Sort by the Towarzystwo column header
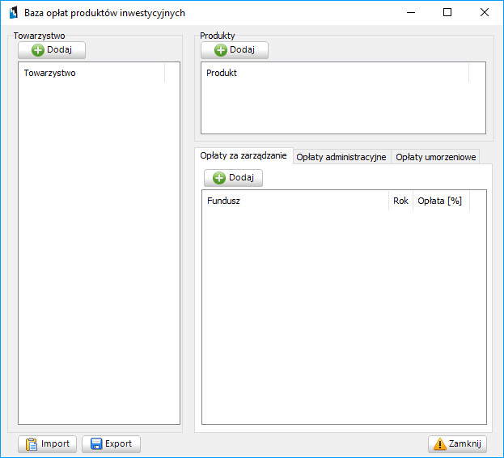The image size is (504, 458). coord(91,73)
